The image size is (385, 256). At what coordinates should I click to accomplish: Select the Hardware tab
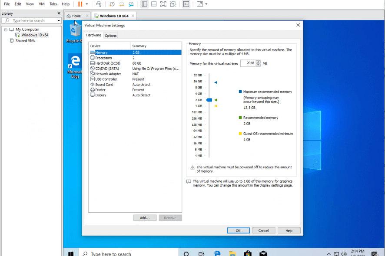[x=93, y=35]
